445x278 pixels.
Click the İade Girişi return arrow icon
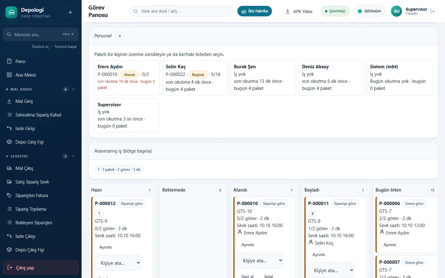coord(9,128)
